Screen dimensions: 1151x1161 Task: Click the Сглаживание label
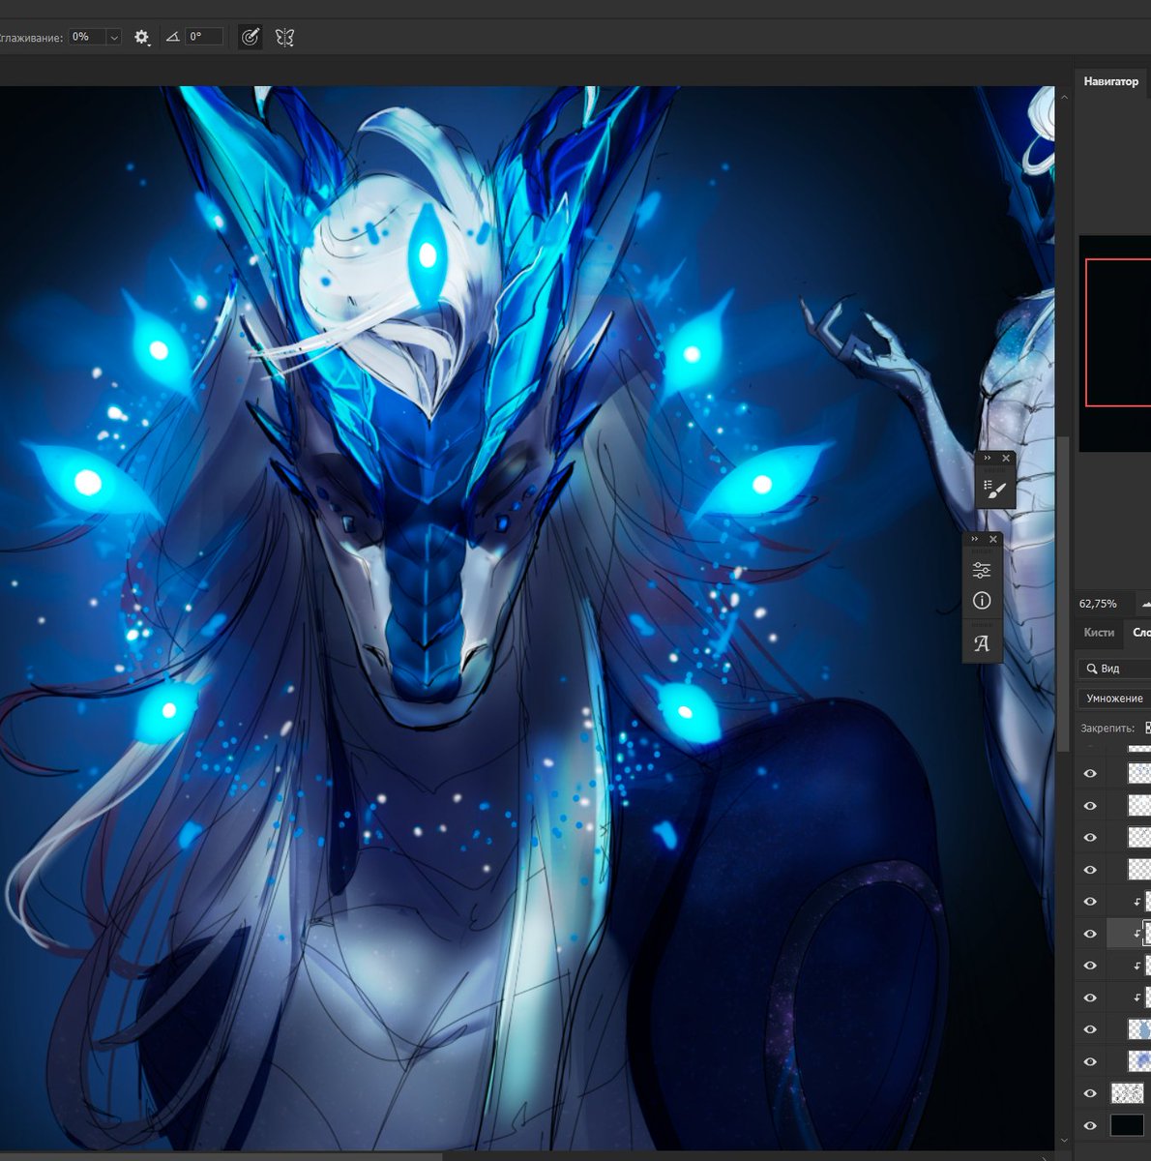point(31,38)
